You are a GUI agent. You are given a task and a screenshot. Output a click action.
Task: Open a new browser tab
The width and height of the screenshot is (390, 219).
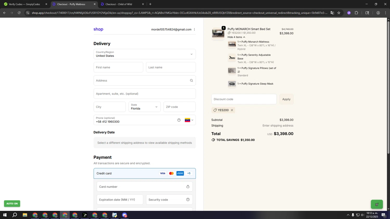(x=150, y=4)
